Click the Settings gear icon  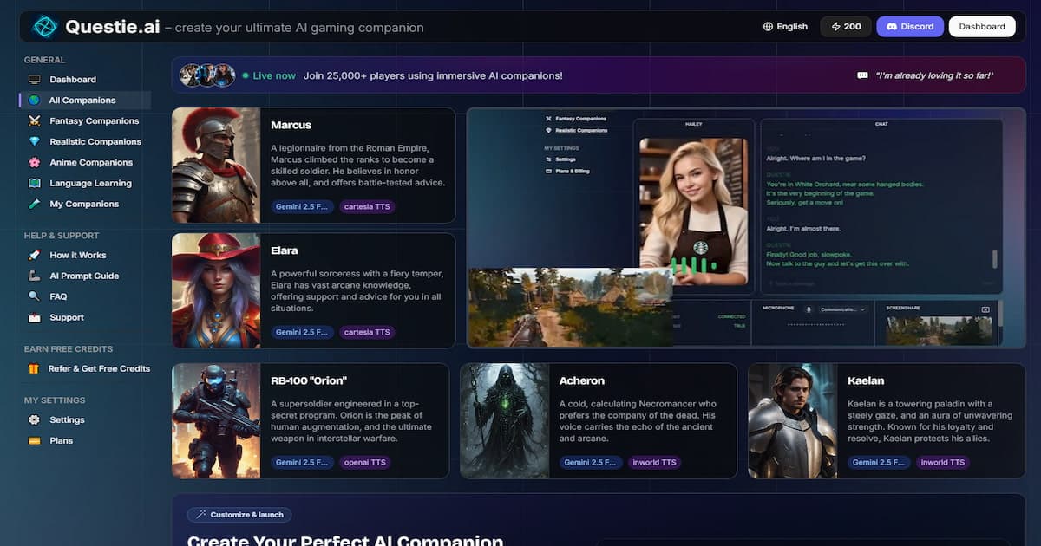click(34, 420)
